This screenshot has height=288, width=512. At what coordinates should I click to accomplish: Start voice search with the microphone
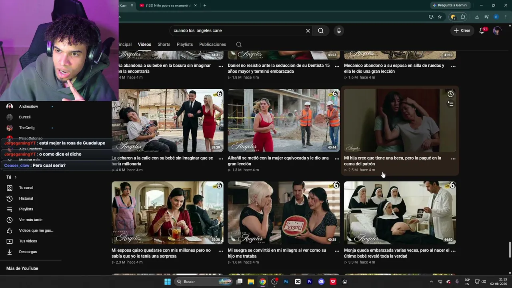click(x=339, y=31)
